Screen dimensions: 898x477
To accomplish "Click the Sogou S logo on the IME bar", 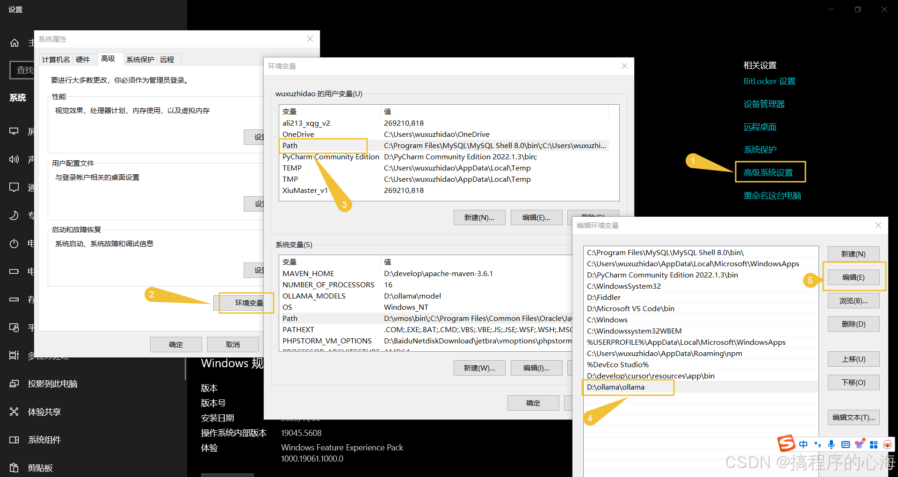I will 786,443.
